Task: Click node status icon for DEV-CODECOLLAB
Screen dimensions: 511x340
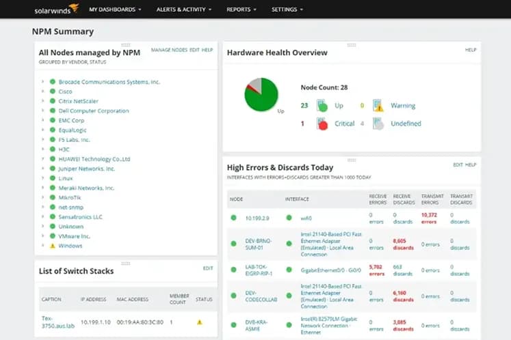Action: (234, 296)
